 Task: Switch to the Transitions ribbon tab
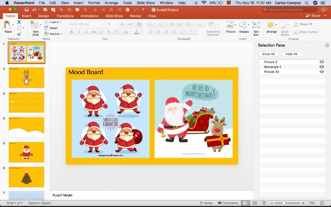[x=65, y=16]
